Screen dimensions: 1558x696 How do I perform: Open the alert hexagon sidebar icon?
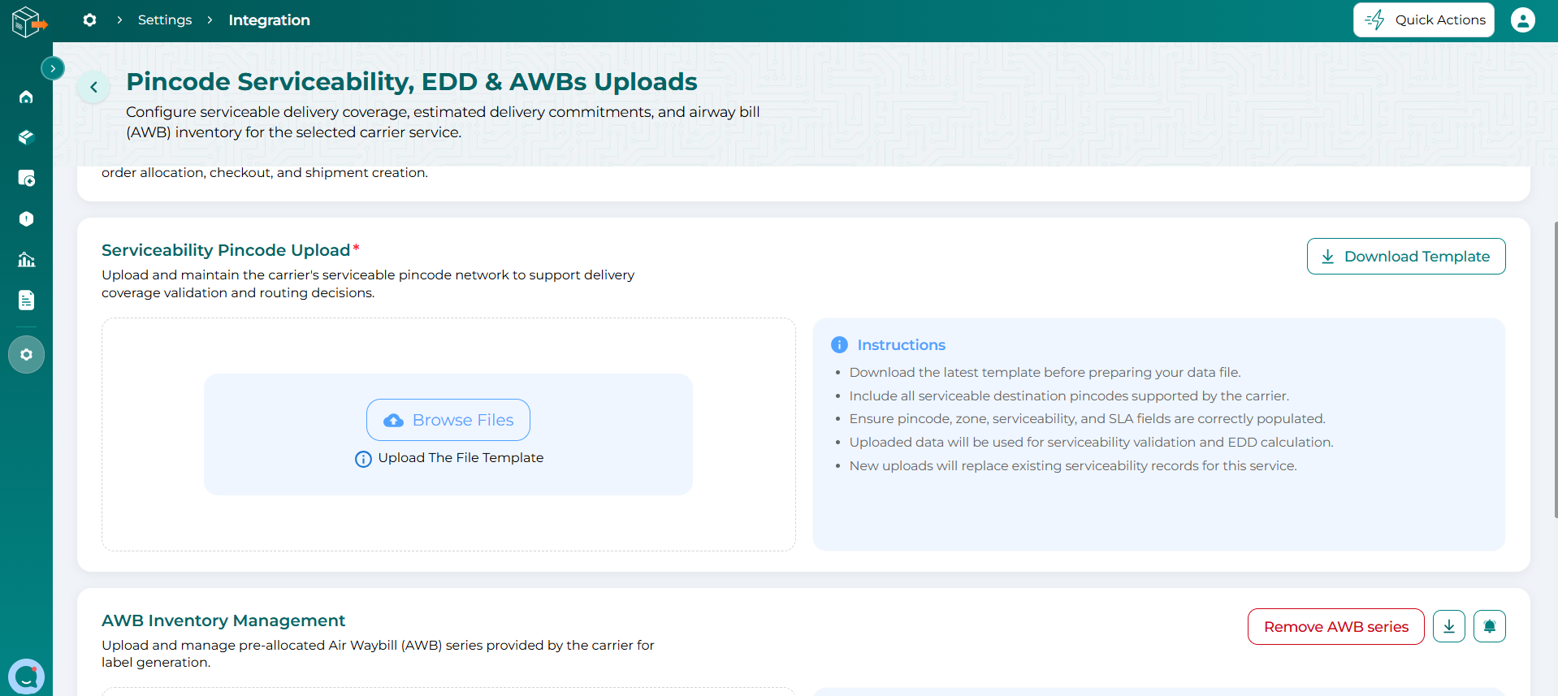26,218
